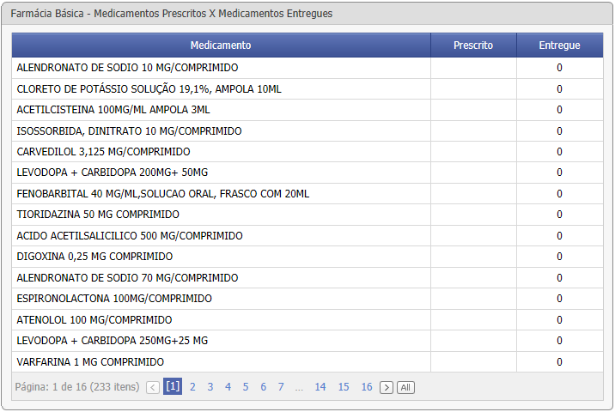Select LEVODOPA + CARBIDOPA 200MG+ 50MG row
The height and width of the screenshot is (412, 615).
coord(307,173)
